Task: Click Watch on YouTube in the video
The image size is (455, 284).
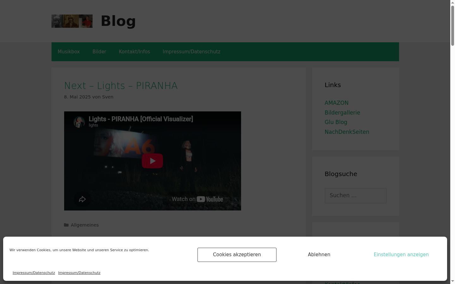Action: coord(197,199)
